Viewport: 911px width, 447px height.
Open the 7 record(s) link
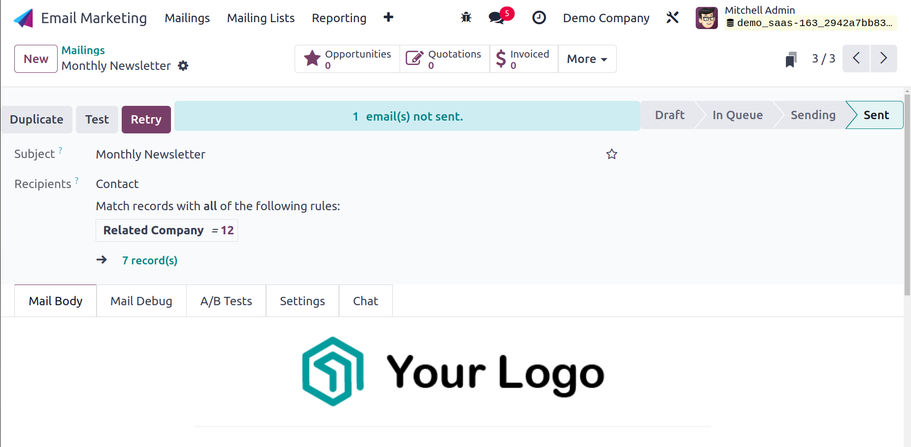tap(150, 260)
